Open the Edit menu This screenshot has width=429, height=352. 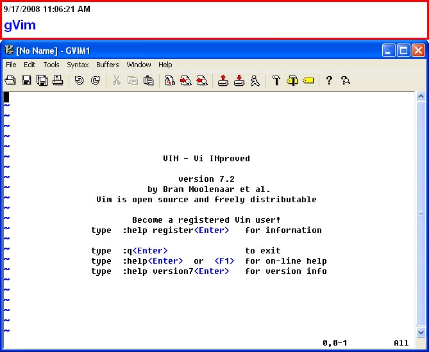(x=29, y=65)
